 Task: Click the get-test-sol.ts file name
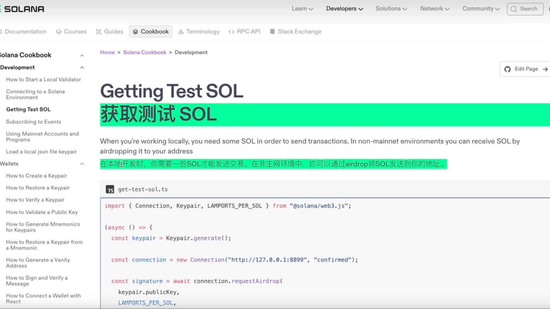(x=143, y=189)
